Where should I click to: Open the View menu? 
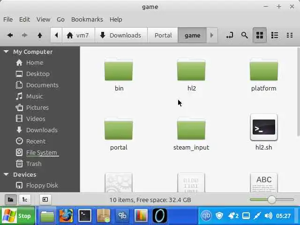point(44,19)
